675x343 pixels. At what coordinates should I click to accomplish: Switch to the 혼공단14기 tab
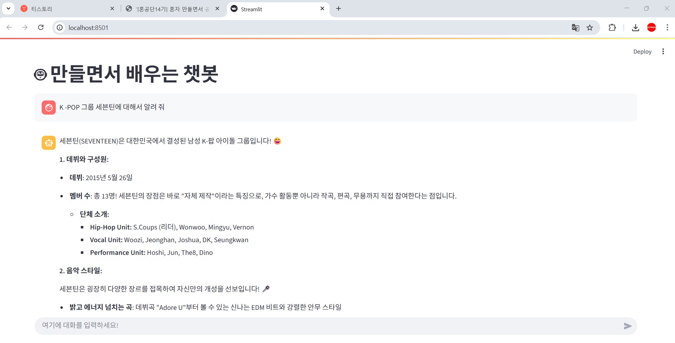(x=173, y=9)
